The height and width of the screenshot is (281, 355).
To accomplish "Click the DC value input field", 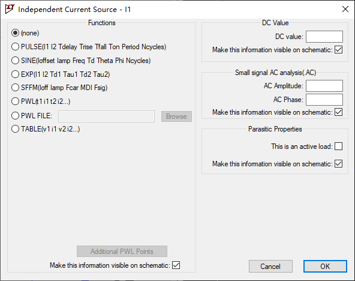I will tap(324, 37).
